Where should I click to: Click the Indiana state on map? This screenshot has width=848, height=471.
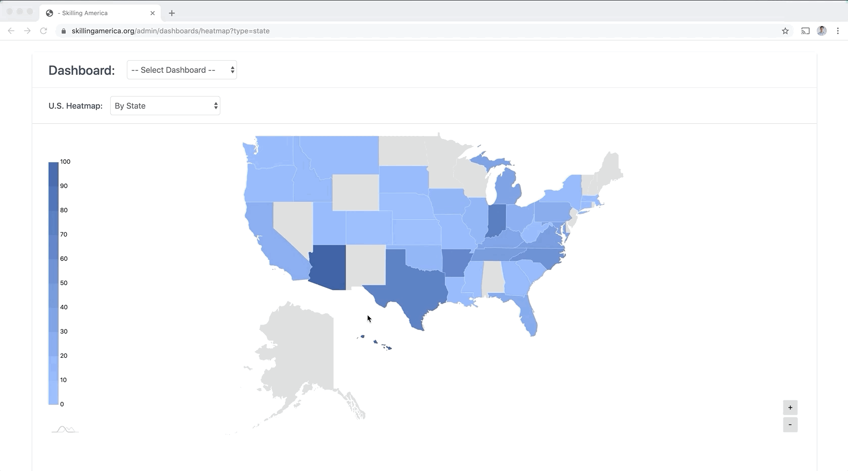[496, 220]
